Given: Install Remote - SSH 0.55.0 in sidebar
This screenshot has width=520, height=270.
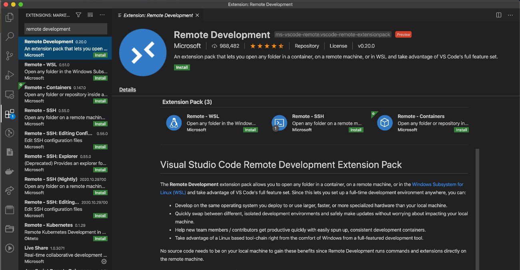Looking at the screenshot, I should point(100,124).
